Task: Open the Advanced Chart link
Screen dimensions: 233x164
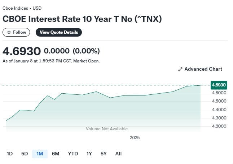Action: pos(200,69)
